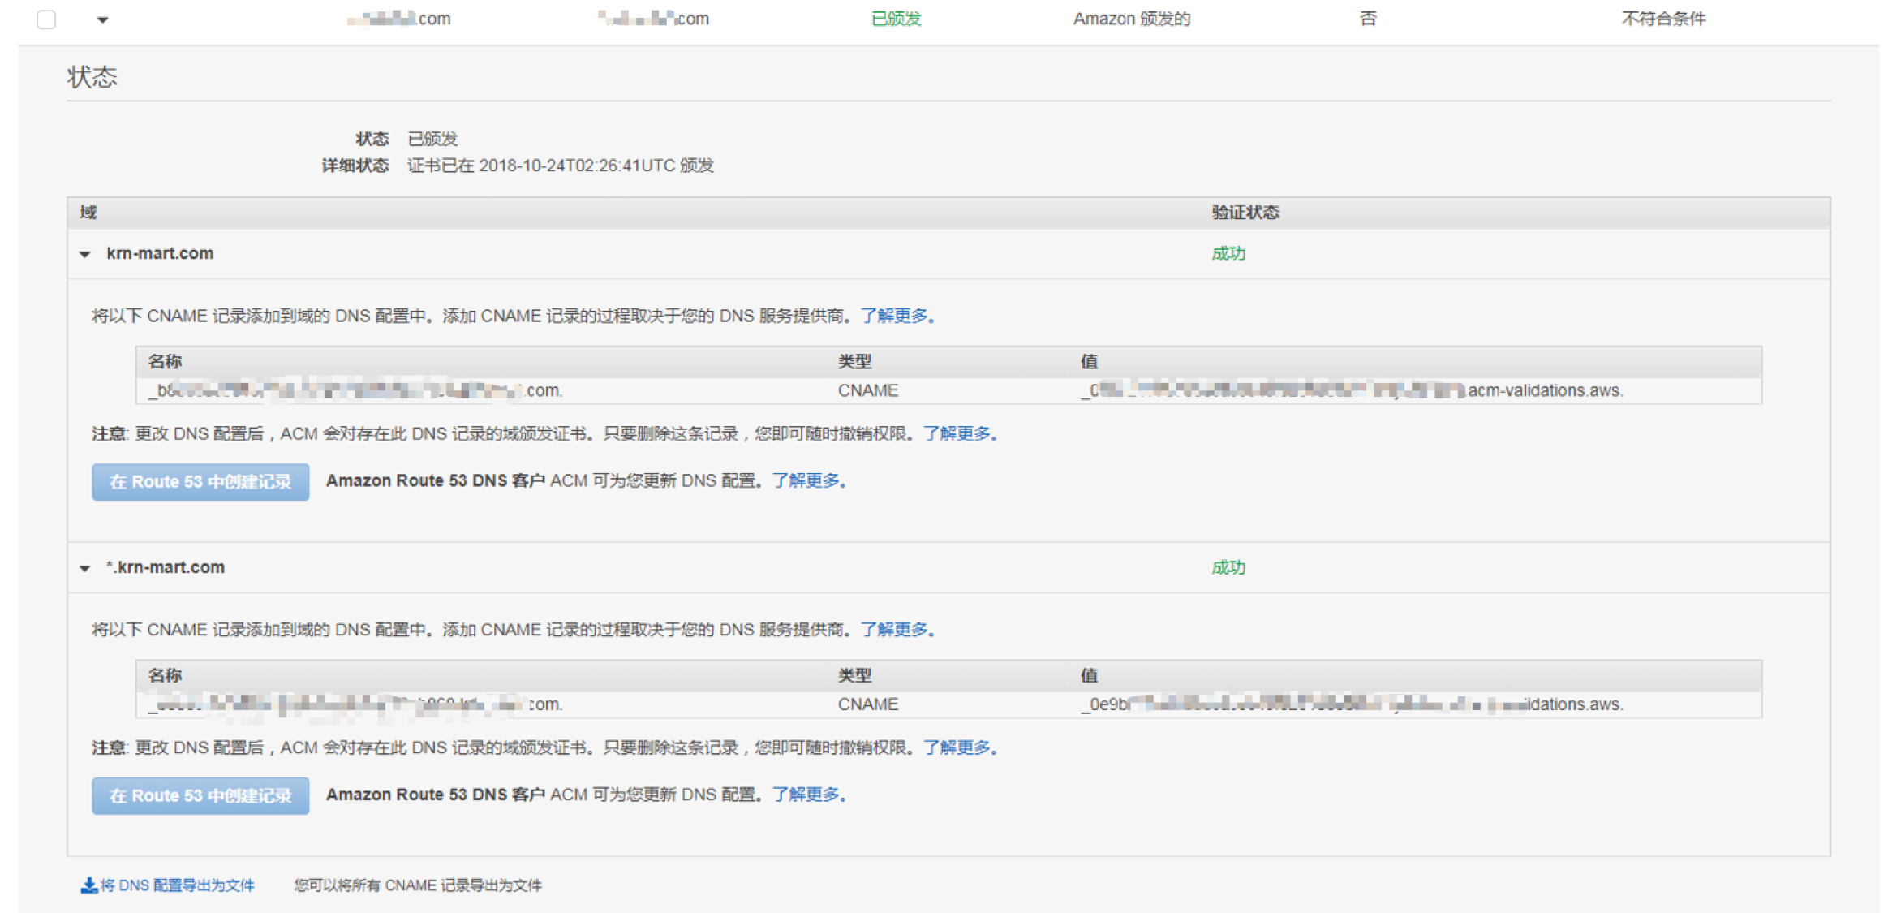Click *.krn-mart.com domain name label
This screenshot has height=913, width=1901.
click(x=166, y=567)
